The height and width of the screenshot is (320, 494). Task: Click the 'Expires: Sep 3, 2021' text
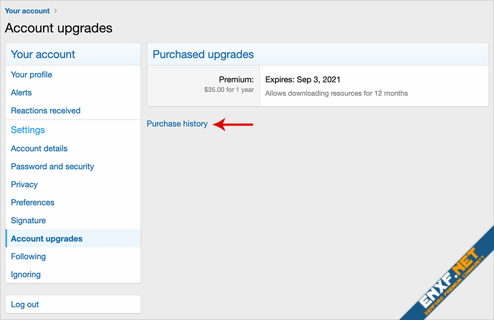tap(303, 80)
